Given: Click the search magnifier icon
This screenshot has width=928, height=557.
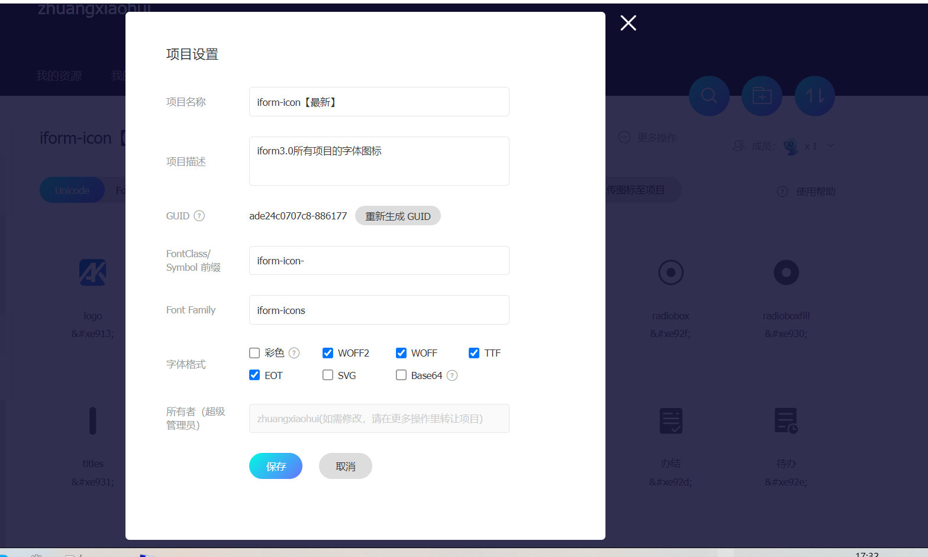Looking at the screenshot, I should click(708, 96).
